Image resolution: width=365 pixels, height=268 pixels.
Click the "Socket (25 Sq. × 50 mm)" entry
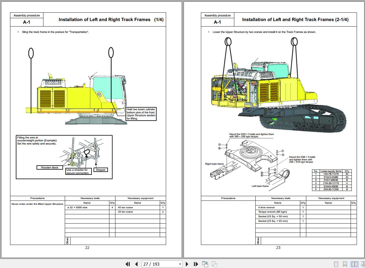point(273,216)
